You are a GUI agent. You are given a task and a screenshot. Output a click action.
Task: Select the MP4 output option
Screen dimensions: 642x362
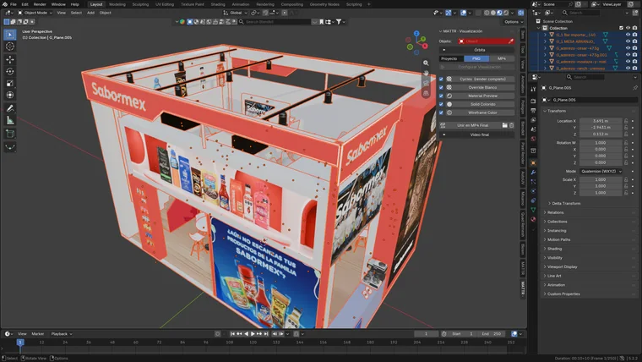pyautogui.click(x=502, y=58)
